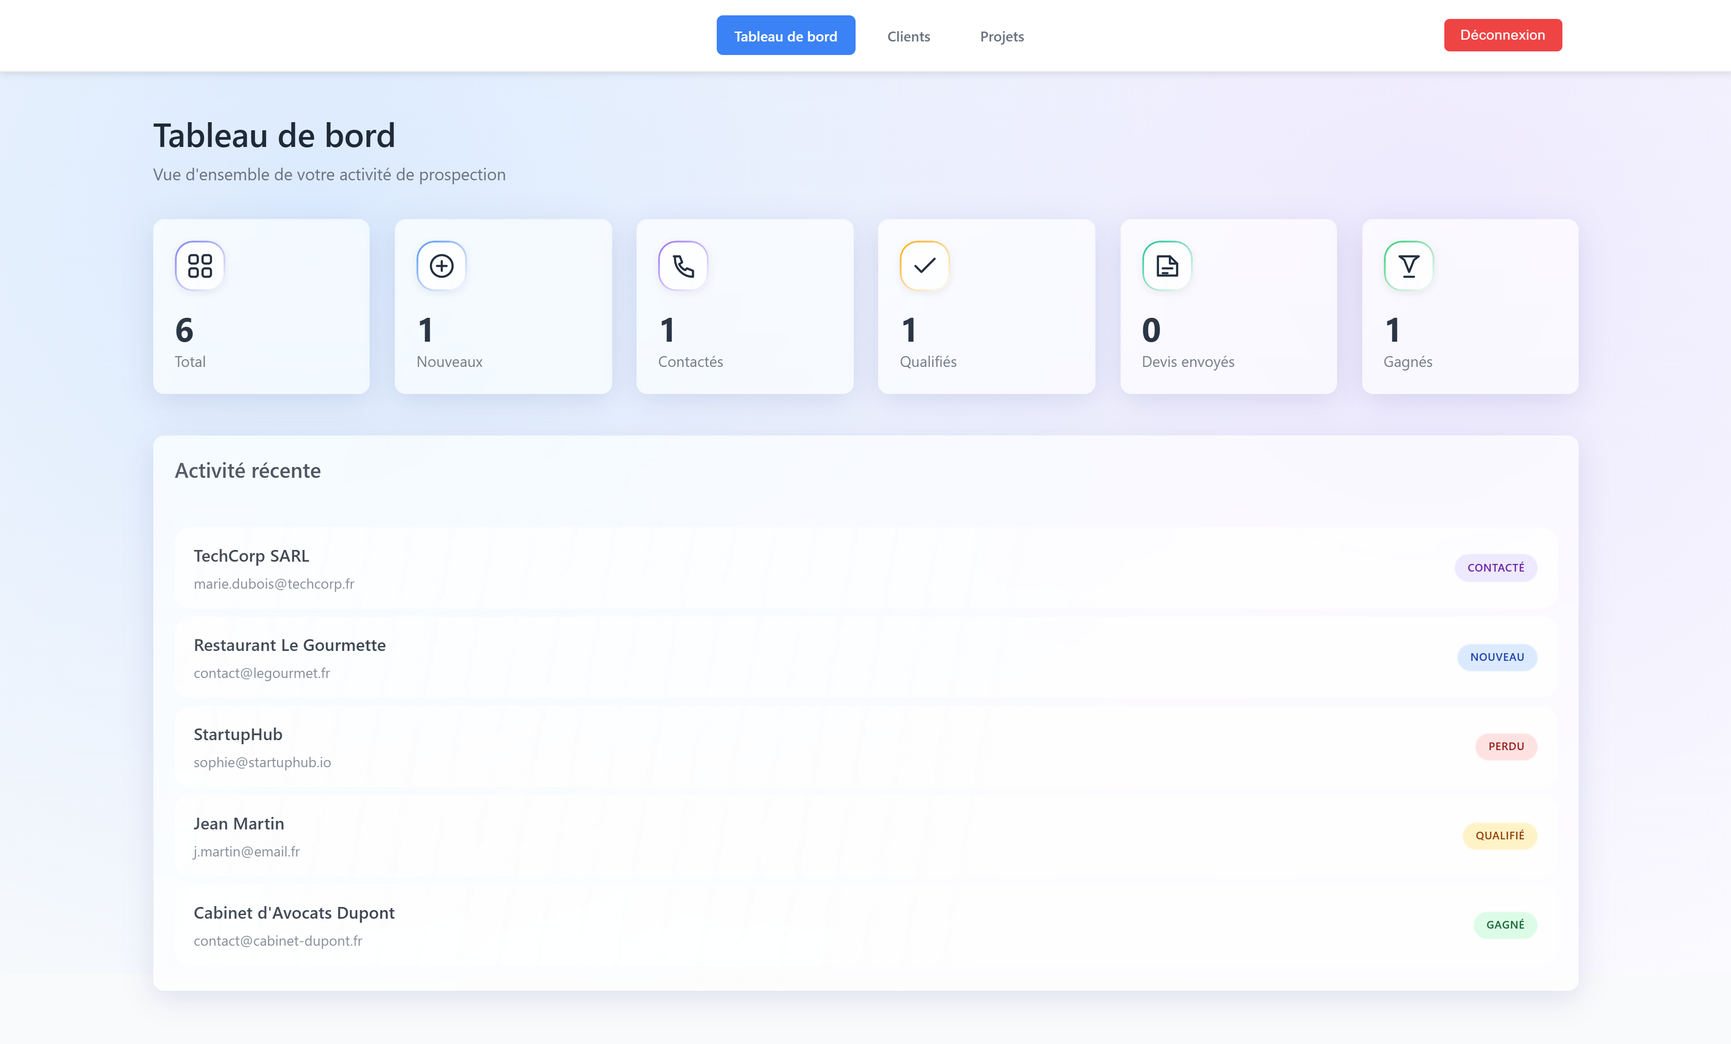Click the QUALIFIÉ status badge
This screenshot has width=1731, height=1044.
[1500, 835]
